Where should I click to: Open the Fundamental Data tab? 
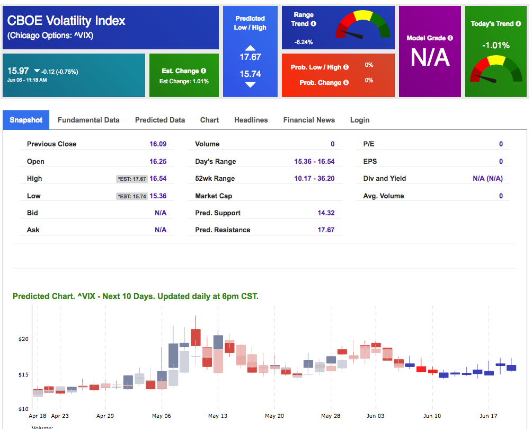(88, 120)
